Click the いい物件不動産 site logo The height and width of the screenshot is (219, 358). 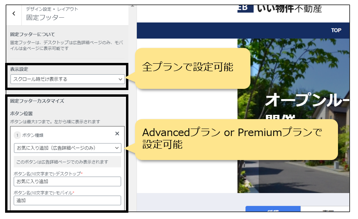pyautogui.click(x=279, y=8)
